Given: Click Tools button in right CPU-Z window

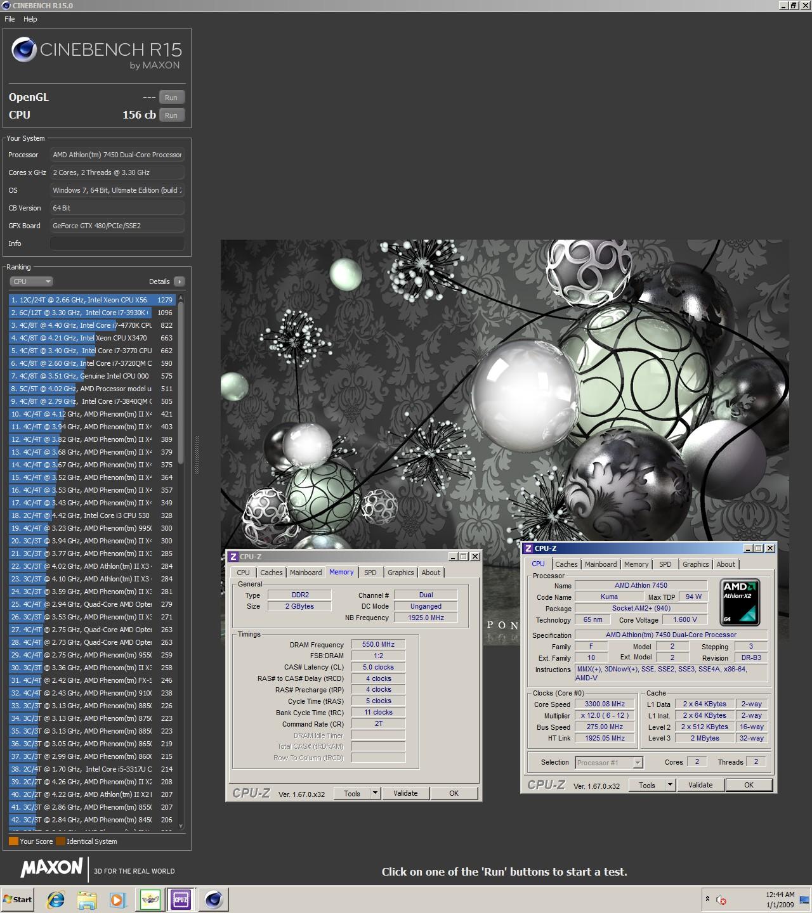Looking at the screenshot, I should click(x=647, y=785).
